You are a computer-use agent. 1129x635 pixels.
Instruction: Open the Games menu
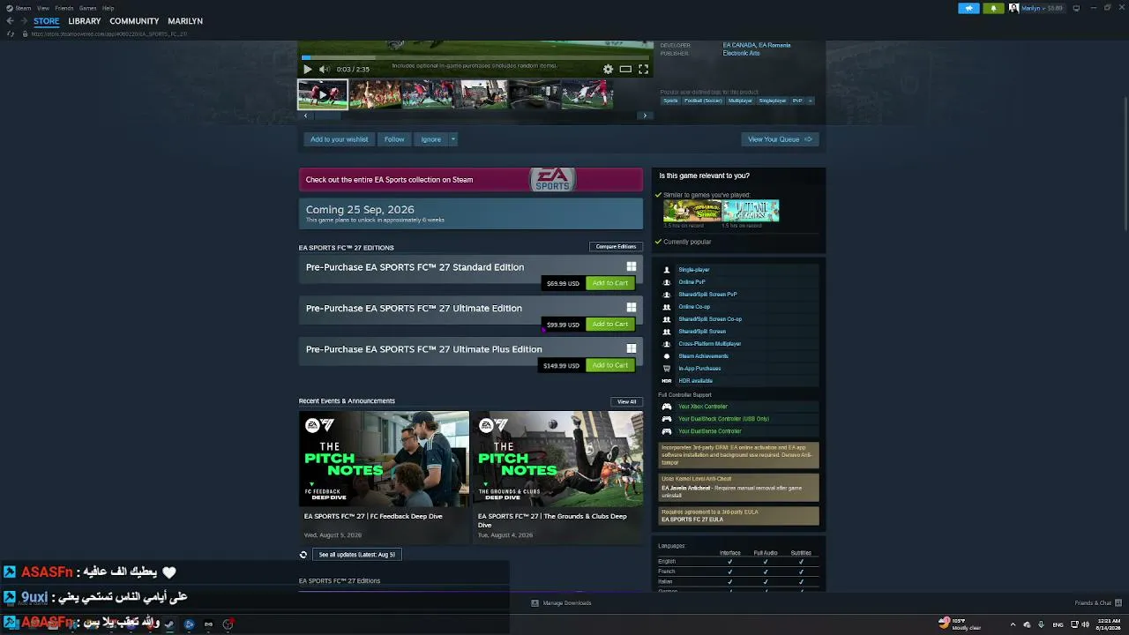[87, 8]
